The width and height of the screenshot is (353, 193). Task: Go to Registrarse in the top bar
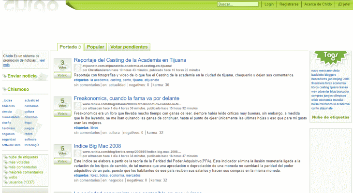click(289, 4)
